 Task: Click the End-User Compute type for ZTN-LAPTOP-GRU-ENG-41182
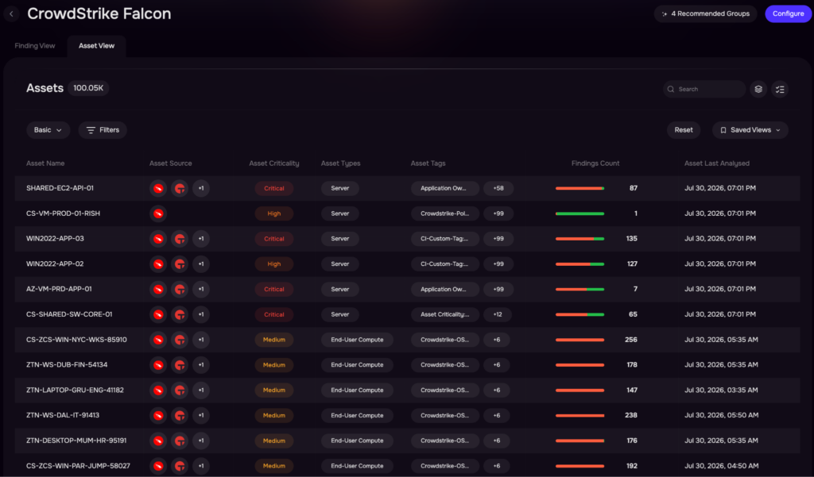coord(357,390)
